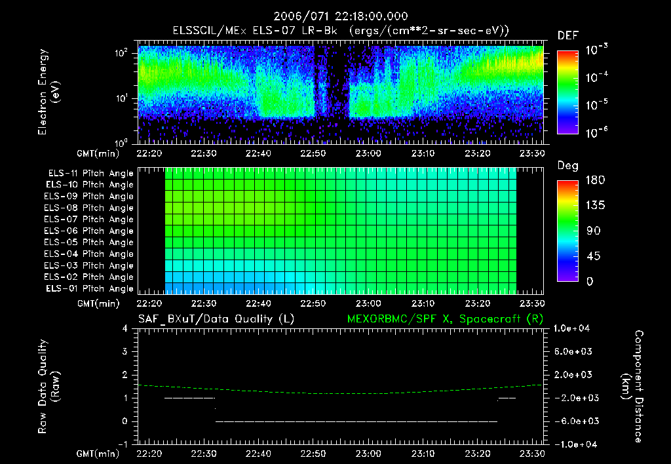Select the ELS-02 Pitch Angle row label
Viewport: 671px width, 464px height.
click(89, 277)
